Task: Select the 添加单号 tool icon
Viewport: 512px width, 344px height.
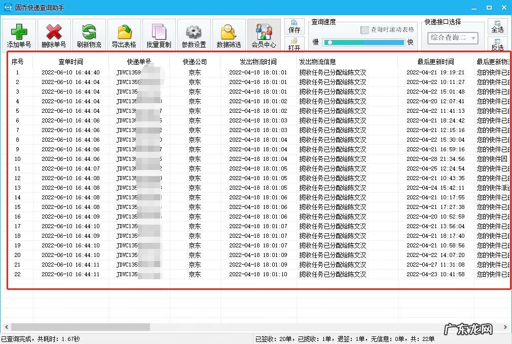Action: tap(19, 34)
